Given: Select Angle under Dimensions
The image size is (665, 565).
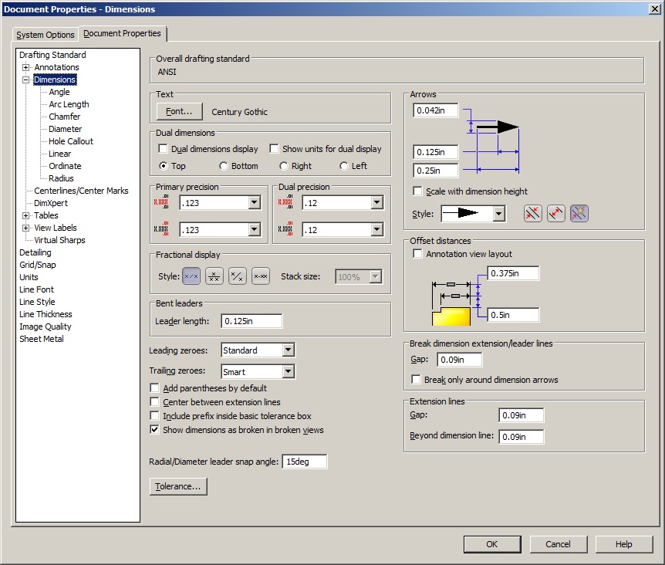Looking at the screenshot, I should click(59, 92).
